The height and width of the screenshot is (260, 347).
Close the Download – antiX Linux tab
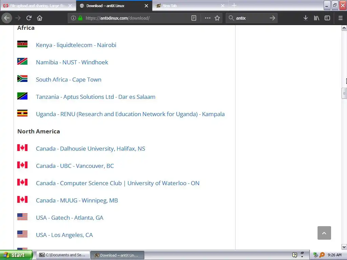click(146, 6)
